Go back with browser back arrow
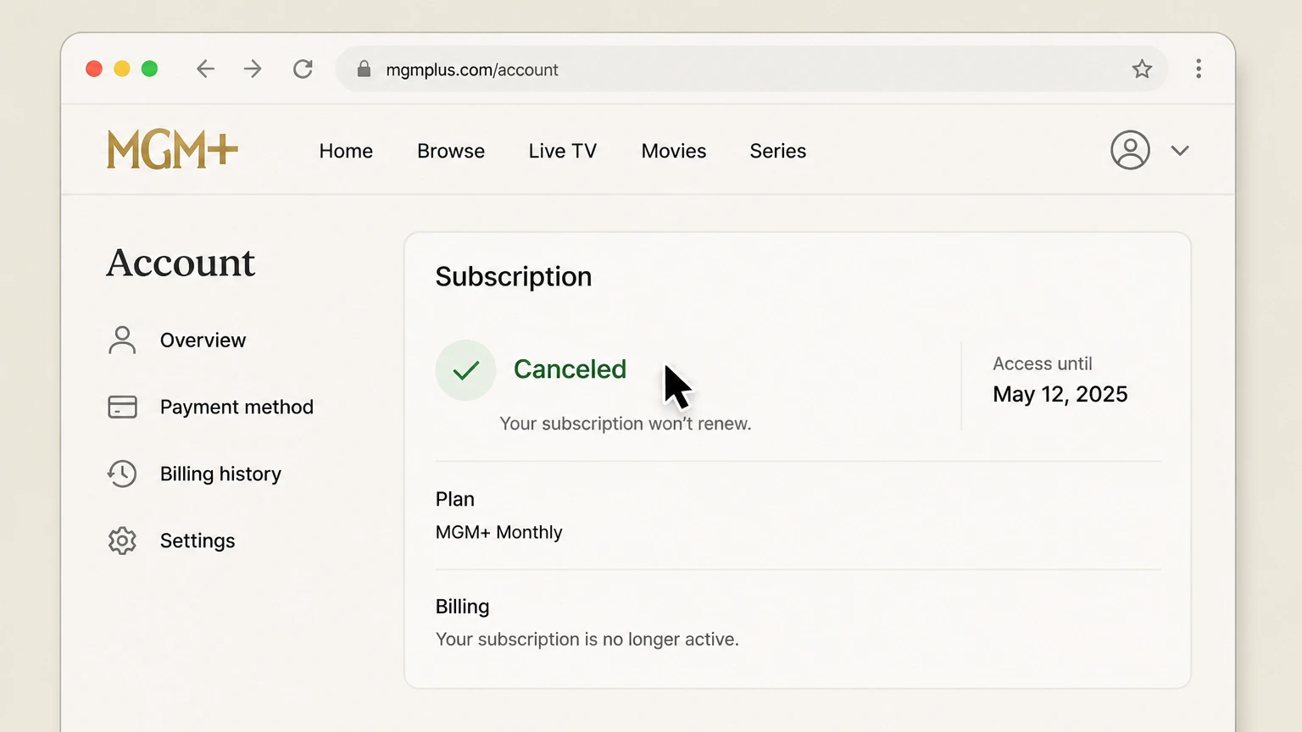1302x732 pixels. (x=205, y=69)
